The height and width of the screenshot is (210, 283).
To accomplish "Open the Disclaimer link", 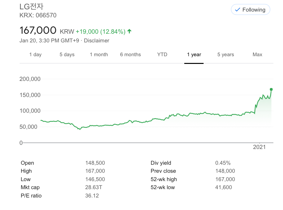I will tap(96, 40).
